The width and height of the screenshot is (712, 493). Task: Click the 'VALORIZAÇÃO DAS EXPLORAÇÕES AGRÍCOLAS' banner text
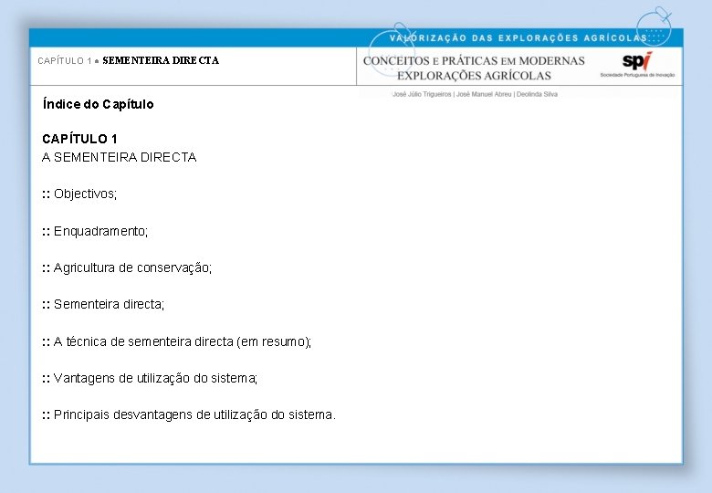pos(518,38)
